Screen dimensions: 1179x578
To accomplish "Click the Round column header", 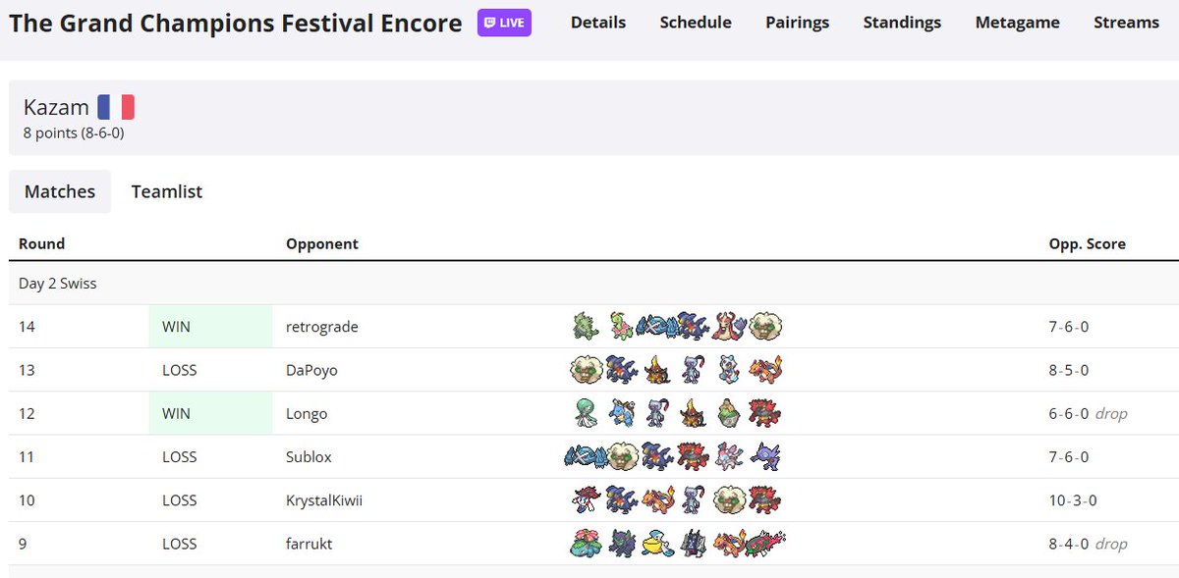I will (42, 243).
